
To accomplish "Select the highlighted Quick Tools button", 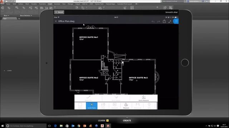I will pos(92,106).
